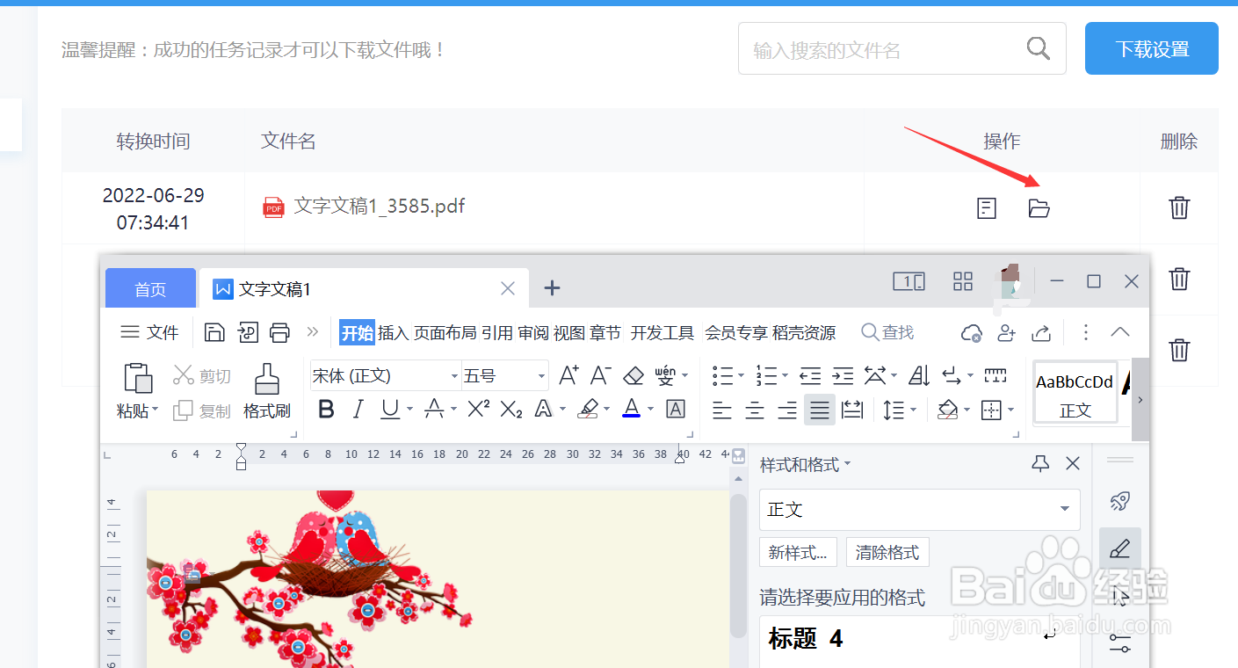
Task: Click view details icon for 文字文稿1_3585.pdf
Action: (x=987, y=208)
